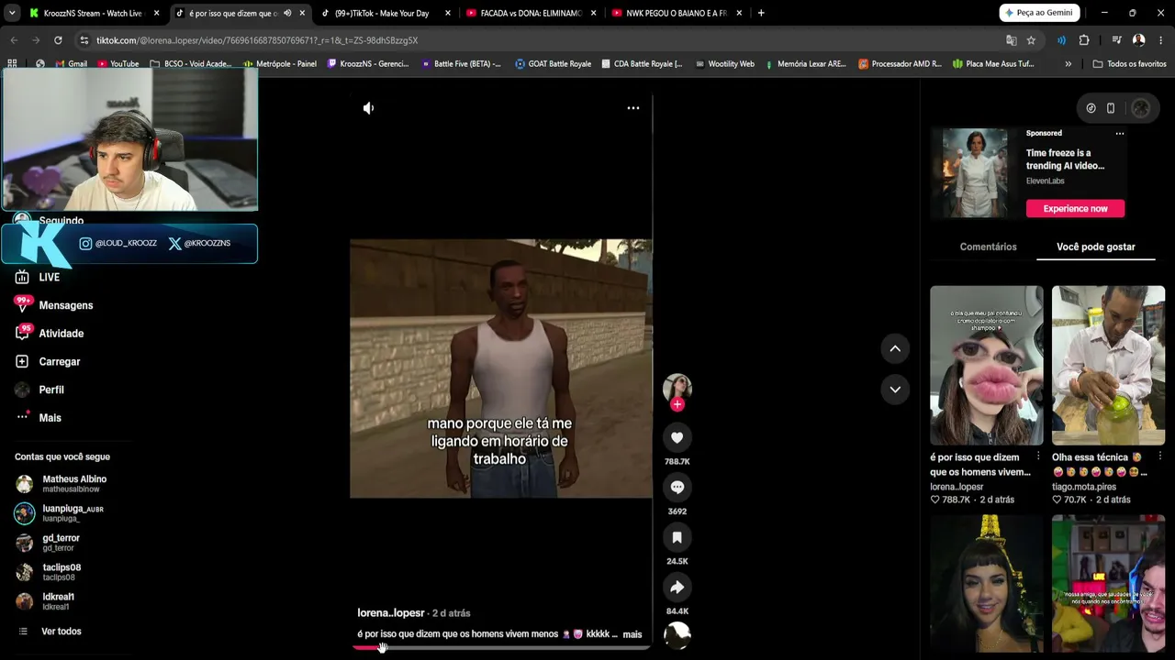Screen dimensions: 1175x660
Task: Switch to the 'FACADA vs DONA' YouTube tab
Action: pos(531,13)
